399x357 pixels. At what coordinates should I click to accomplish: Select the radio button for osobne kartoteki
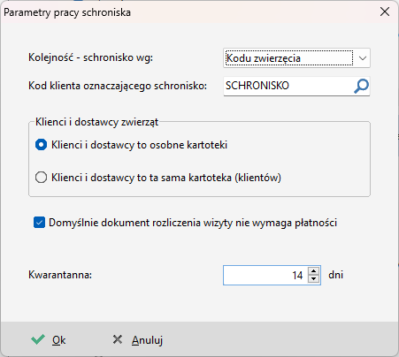coord(41,145)
